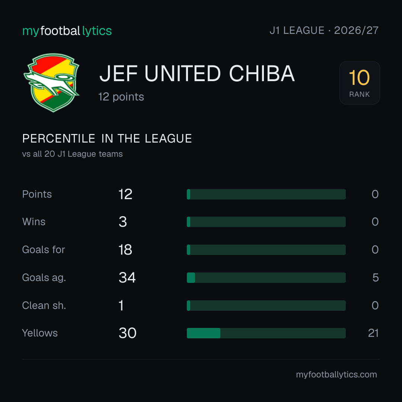Click the Goals for value 18

pyautogui.click(x=125, y=250)
